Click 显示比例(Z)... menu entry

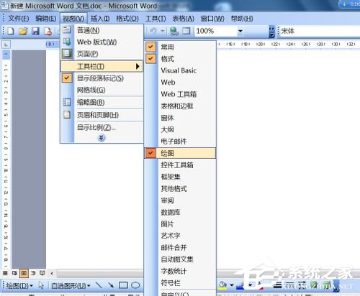point(102,127)
